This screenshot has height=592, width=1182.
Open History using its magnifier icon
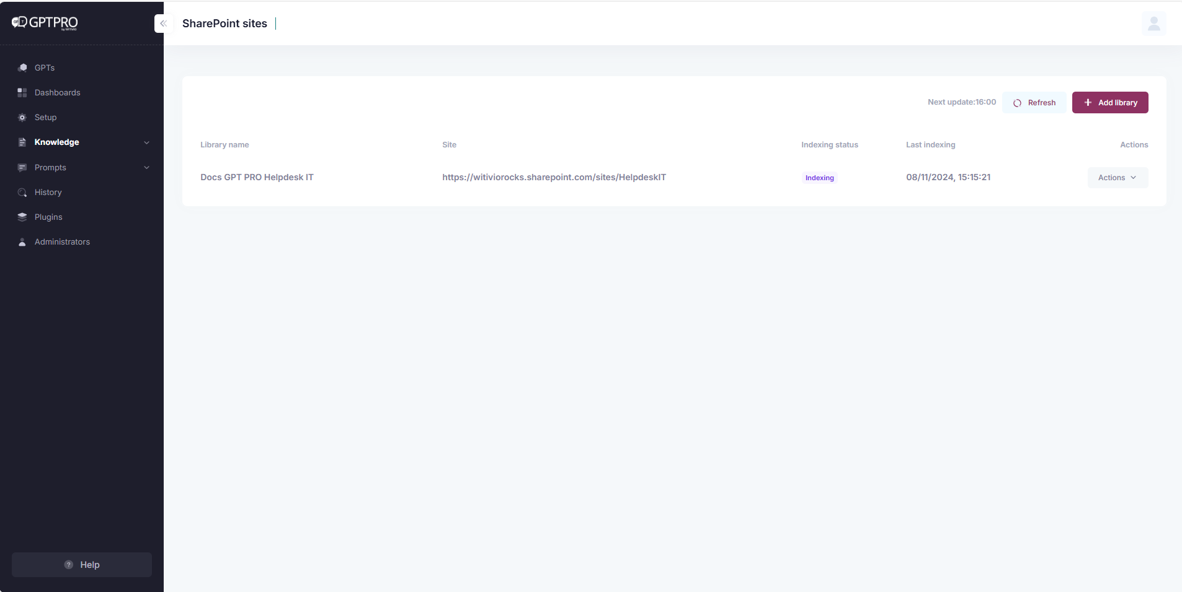pos(22,192)
